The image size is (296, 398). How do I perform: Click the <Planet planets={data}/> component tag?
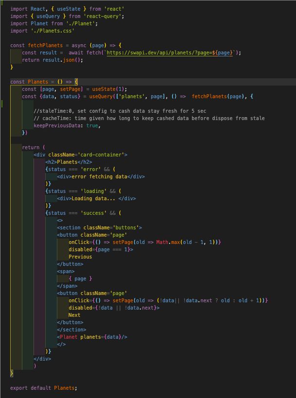[x=92, y=337]
